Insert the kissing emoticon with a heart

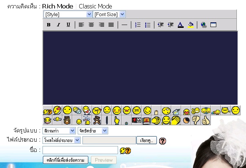pyautogui.click(x=97, y=111)
